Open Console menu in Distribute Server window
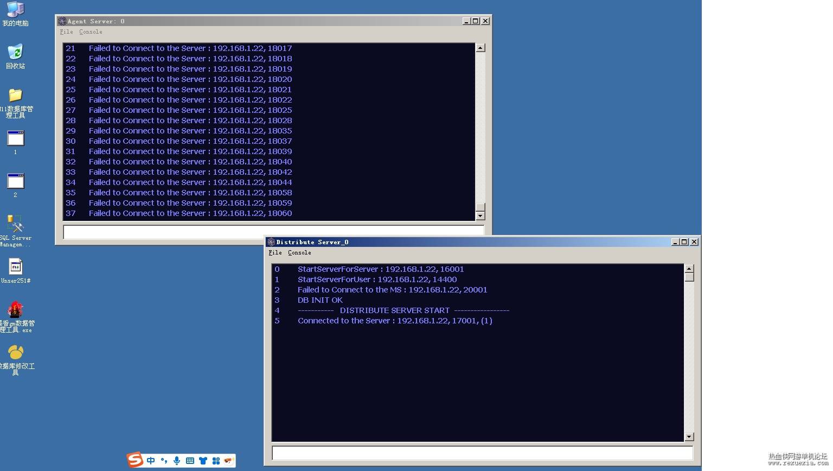 pyautogui.click(x=299, y=253)
